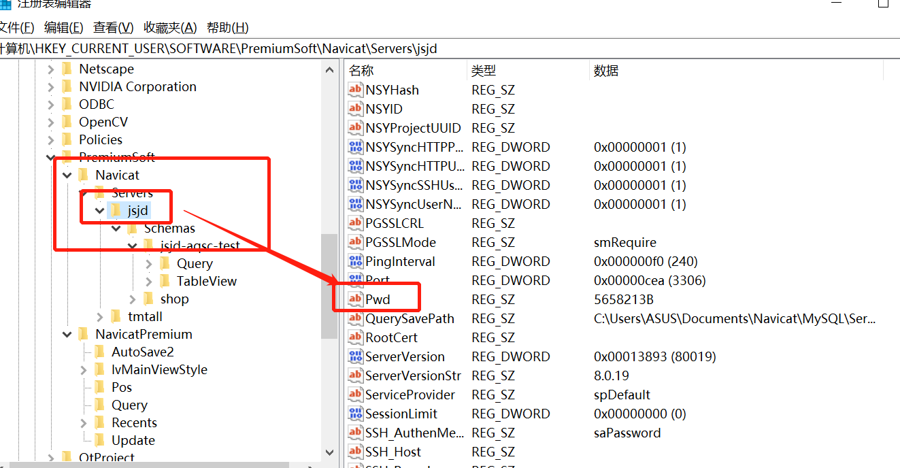
Task: Click the NSYID string value icon
Action: click(355, 109)
